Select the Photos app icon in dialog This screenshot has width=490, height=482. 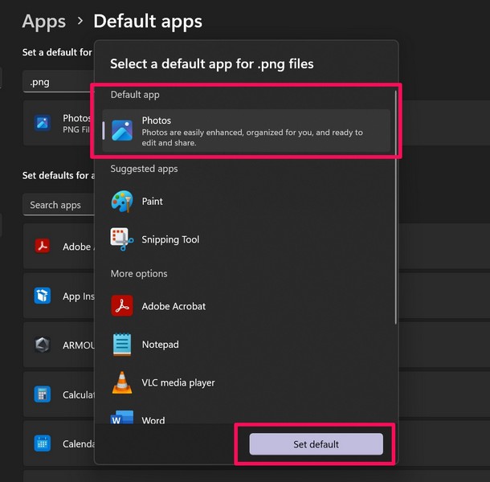122,130
